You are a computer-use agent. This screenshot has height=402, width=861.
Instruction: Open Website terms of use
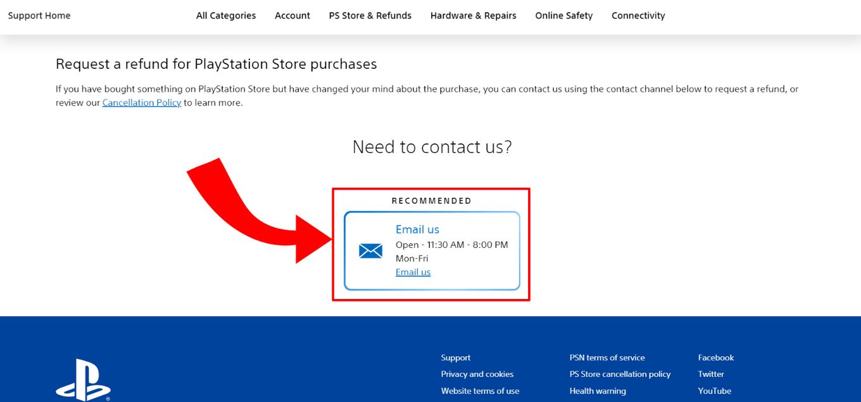[x=480, y=391]
